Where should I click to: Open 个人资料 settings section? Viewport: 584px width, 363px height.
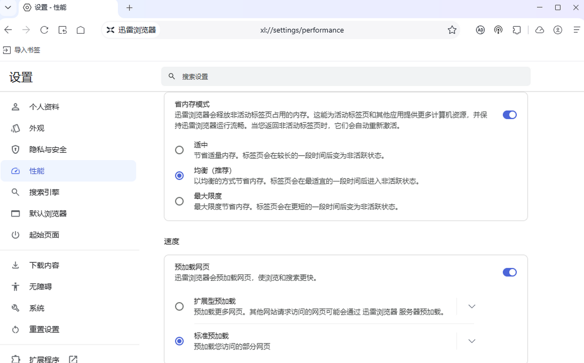68,107
